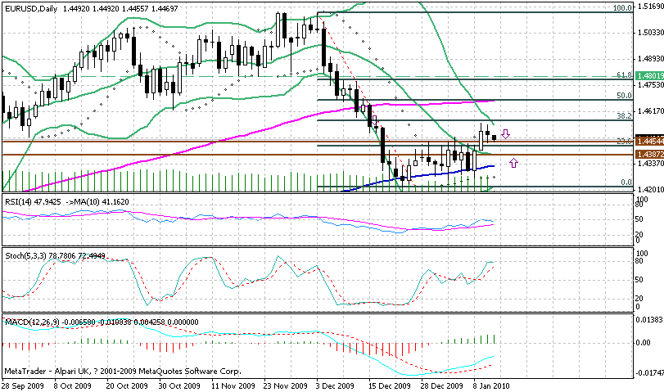664x392 pixels.
Task: Click the 1.50330 price axis value
Action: [x=650, y=32]
